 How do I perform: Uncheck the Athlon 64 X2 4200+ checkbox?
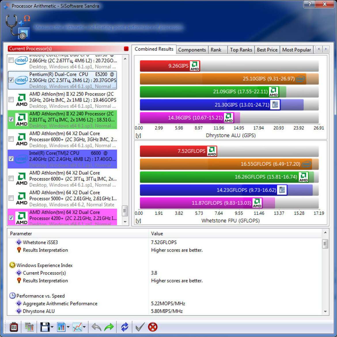(x=11, y=218)
